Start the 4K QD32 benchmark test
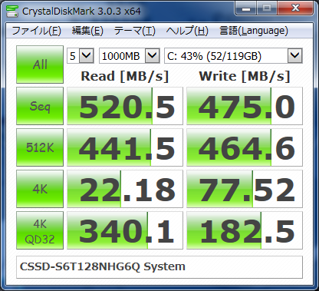This screenshot has width=319, height=291. [x=40, y=230]
